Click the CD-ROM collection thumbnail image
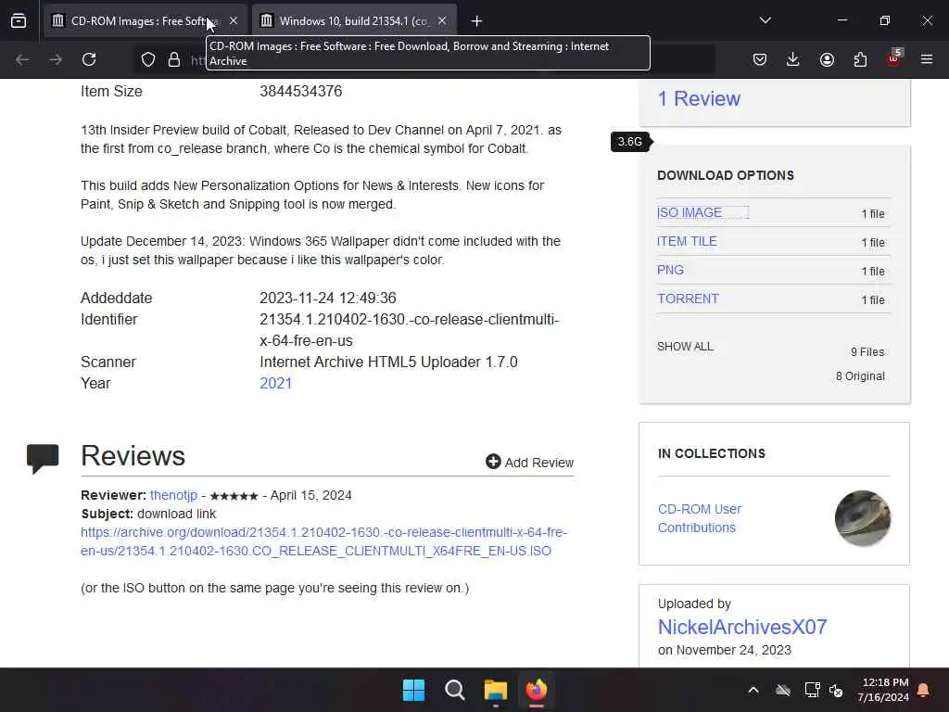This screenshot has height=712, width=949. coord(863,518)
